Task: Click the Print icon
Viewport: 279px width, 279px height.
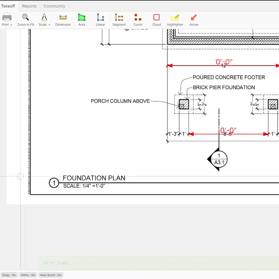Action: (x=7, y=17)
